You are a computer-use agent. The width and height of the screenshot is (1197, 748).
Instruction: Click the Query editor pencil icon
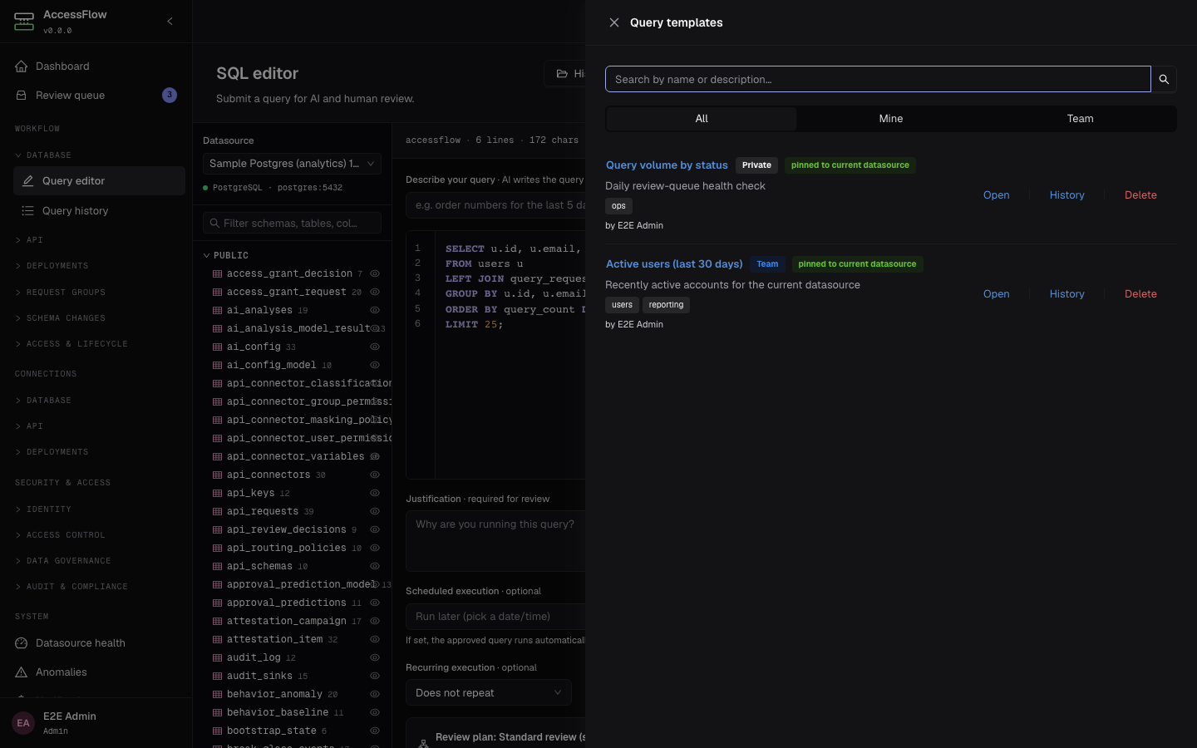tap(28, 181)
